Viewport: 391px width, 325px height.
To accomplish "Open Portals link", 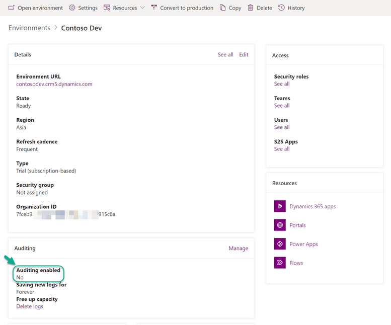I will pos(297,225).
